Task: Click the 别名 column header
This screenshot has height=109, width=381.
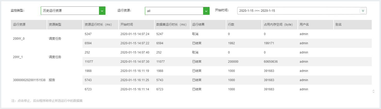Action: 339,25
